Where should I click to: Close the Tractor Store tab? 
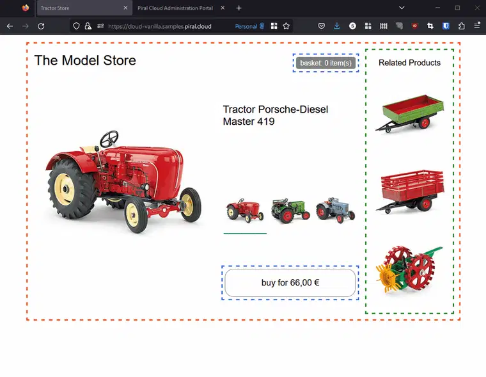pos(125,8)
